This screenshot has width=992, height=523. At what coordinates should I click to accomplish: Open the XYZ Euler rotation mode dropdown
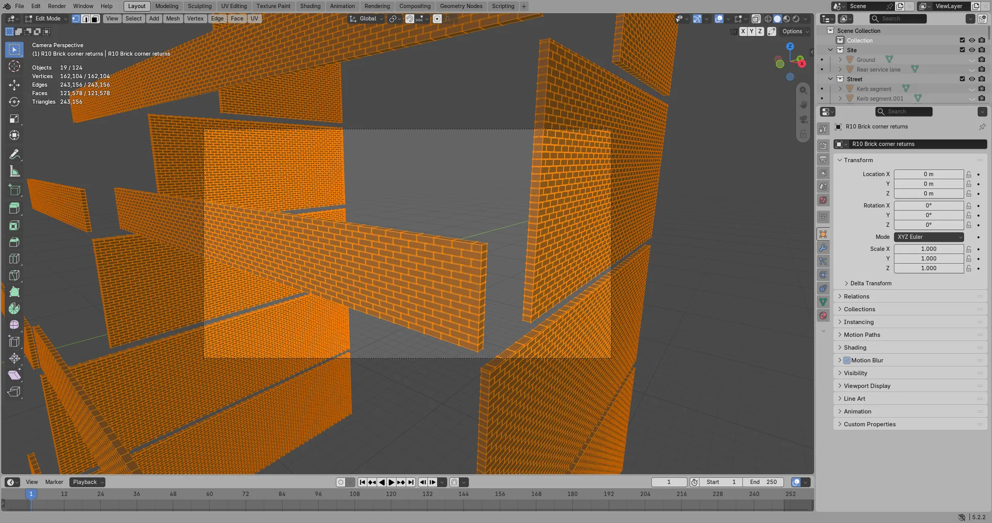[x=929, y=237]
